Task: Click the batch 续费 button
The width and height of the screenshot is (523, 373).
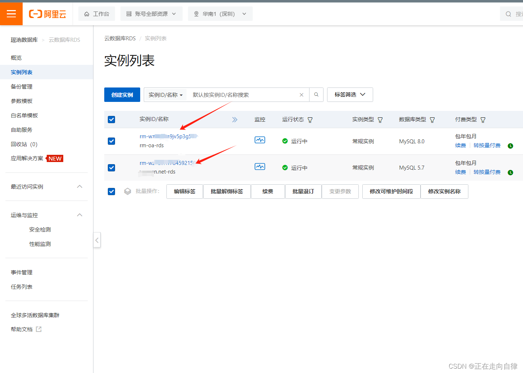Action: point(268,192)
